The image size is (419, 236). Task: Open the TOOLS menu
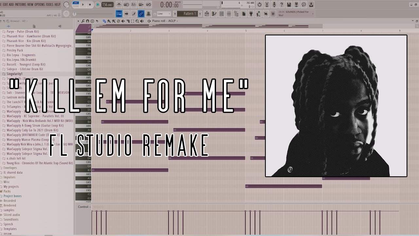(49, 5)
